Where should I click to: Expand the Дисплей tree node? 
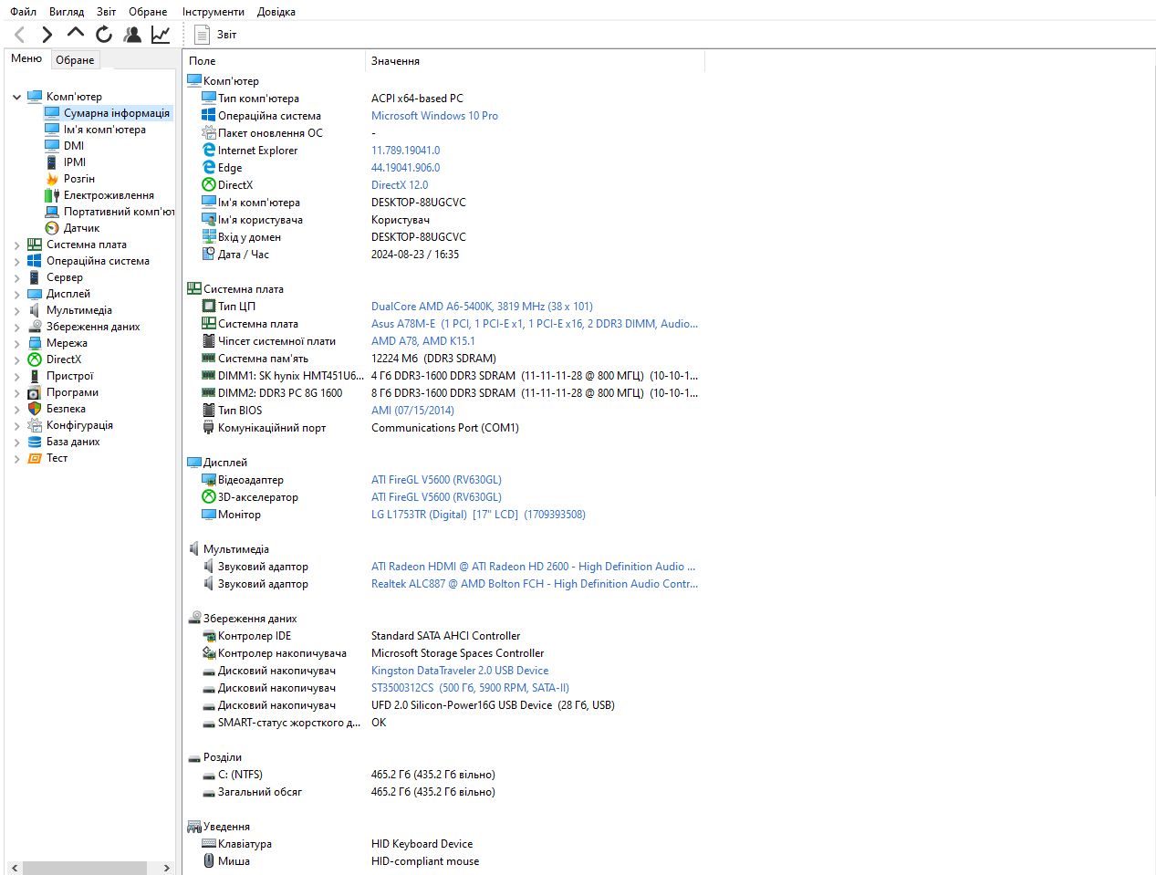[x=16, y=294]
